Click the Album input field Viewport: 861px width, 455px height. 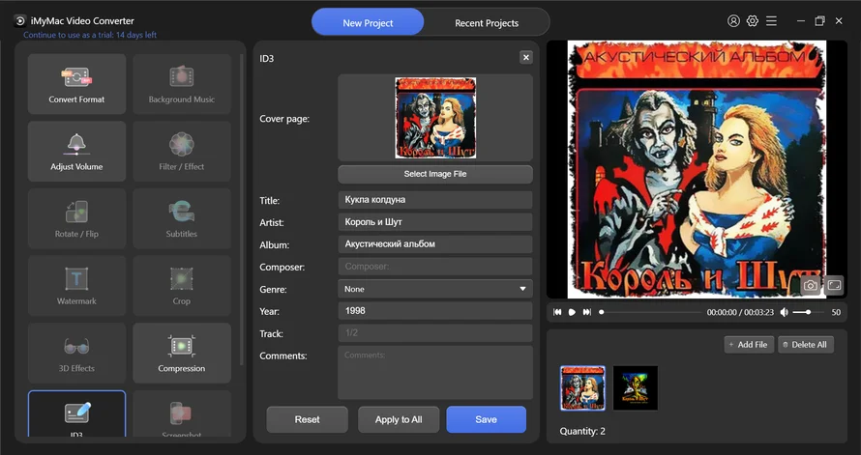click(x=435, y=244)
